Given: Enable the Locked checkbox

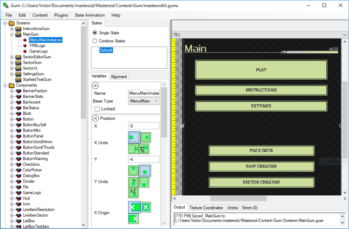Looking at the screenshot, I should [x=97, y=109].
